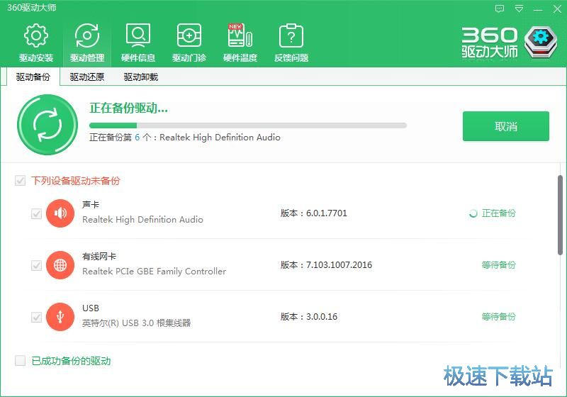Click the backup progress bar

coord(248,125)
